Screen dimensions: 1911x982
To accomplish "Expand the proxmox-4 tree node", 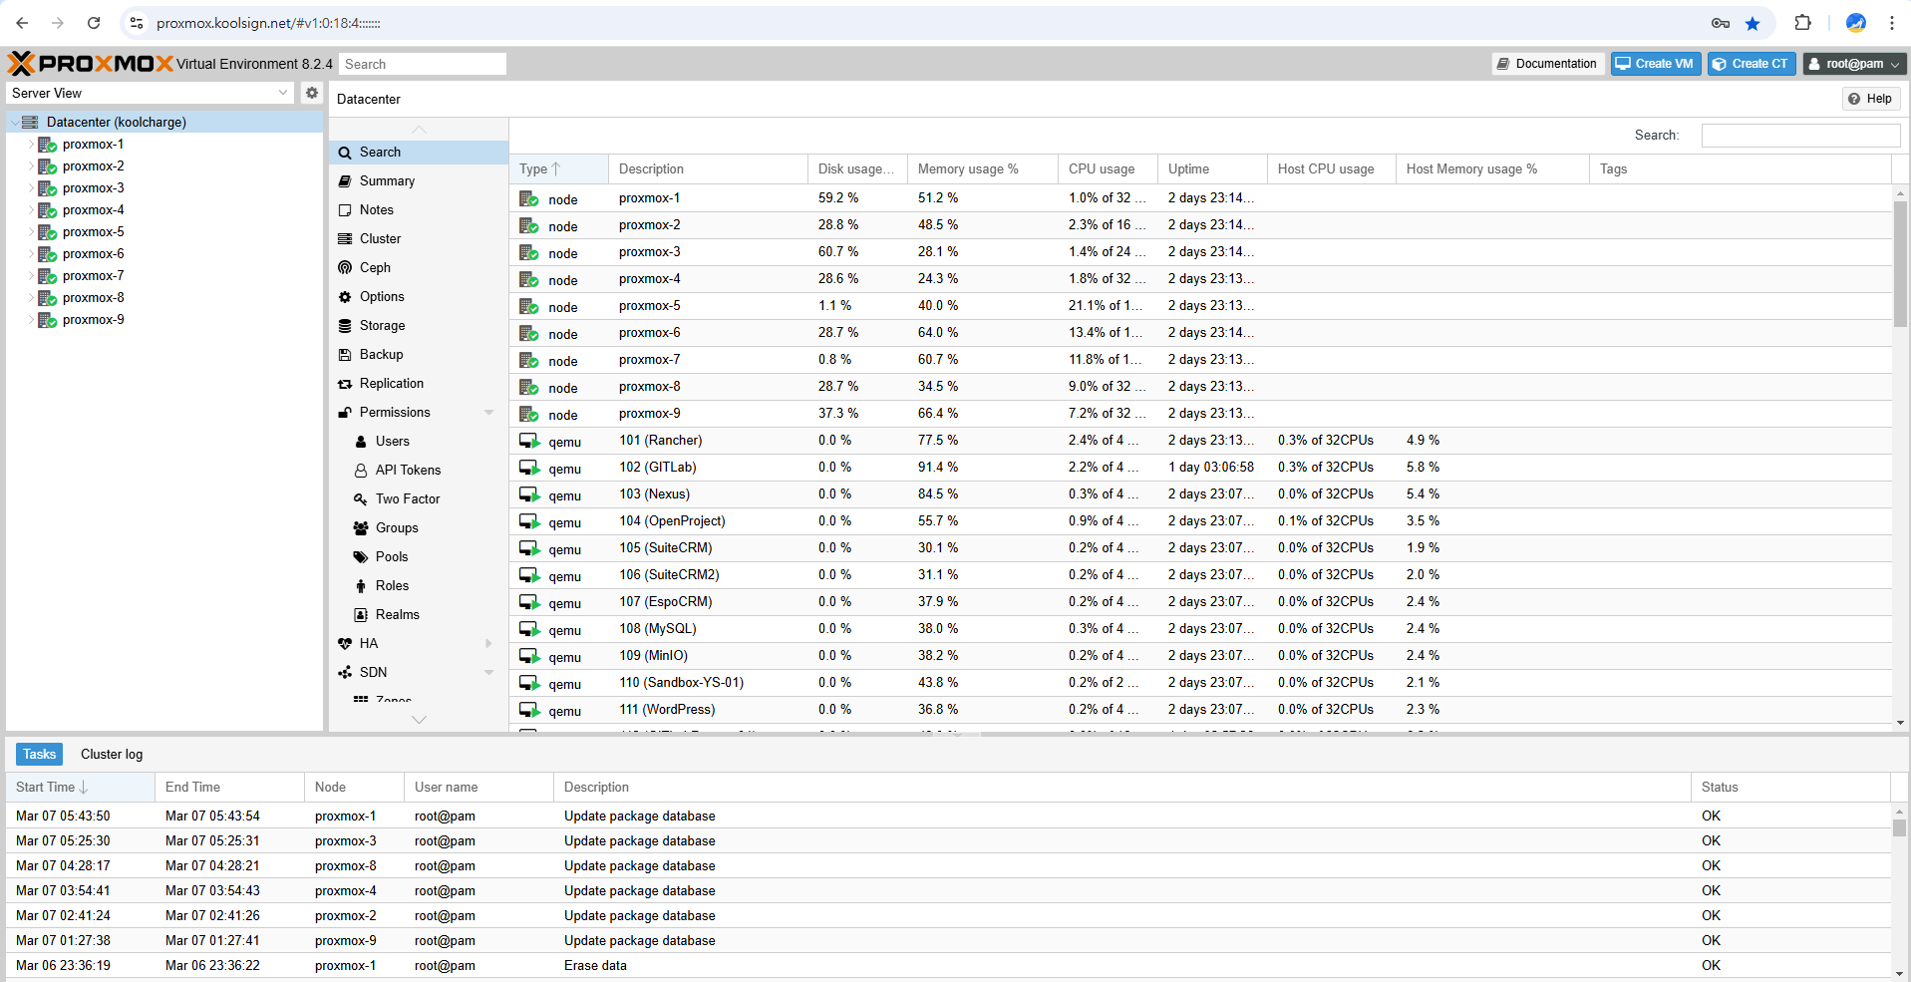I will tap(30, 210).
